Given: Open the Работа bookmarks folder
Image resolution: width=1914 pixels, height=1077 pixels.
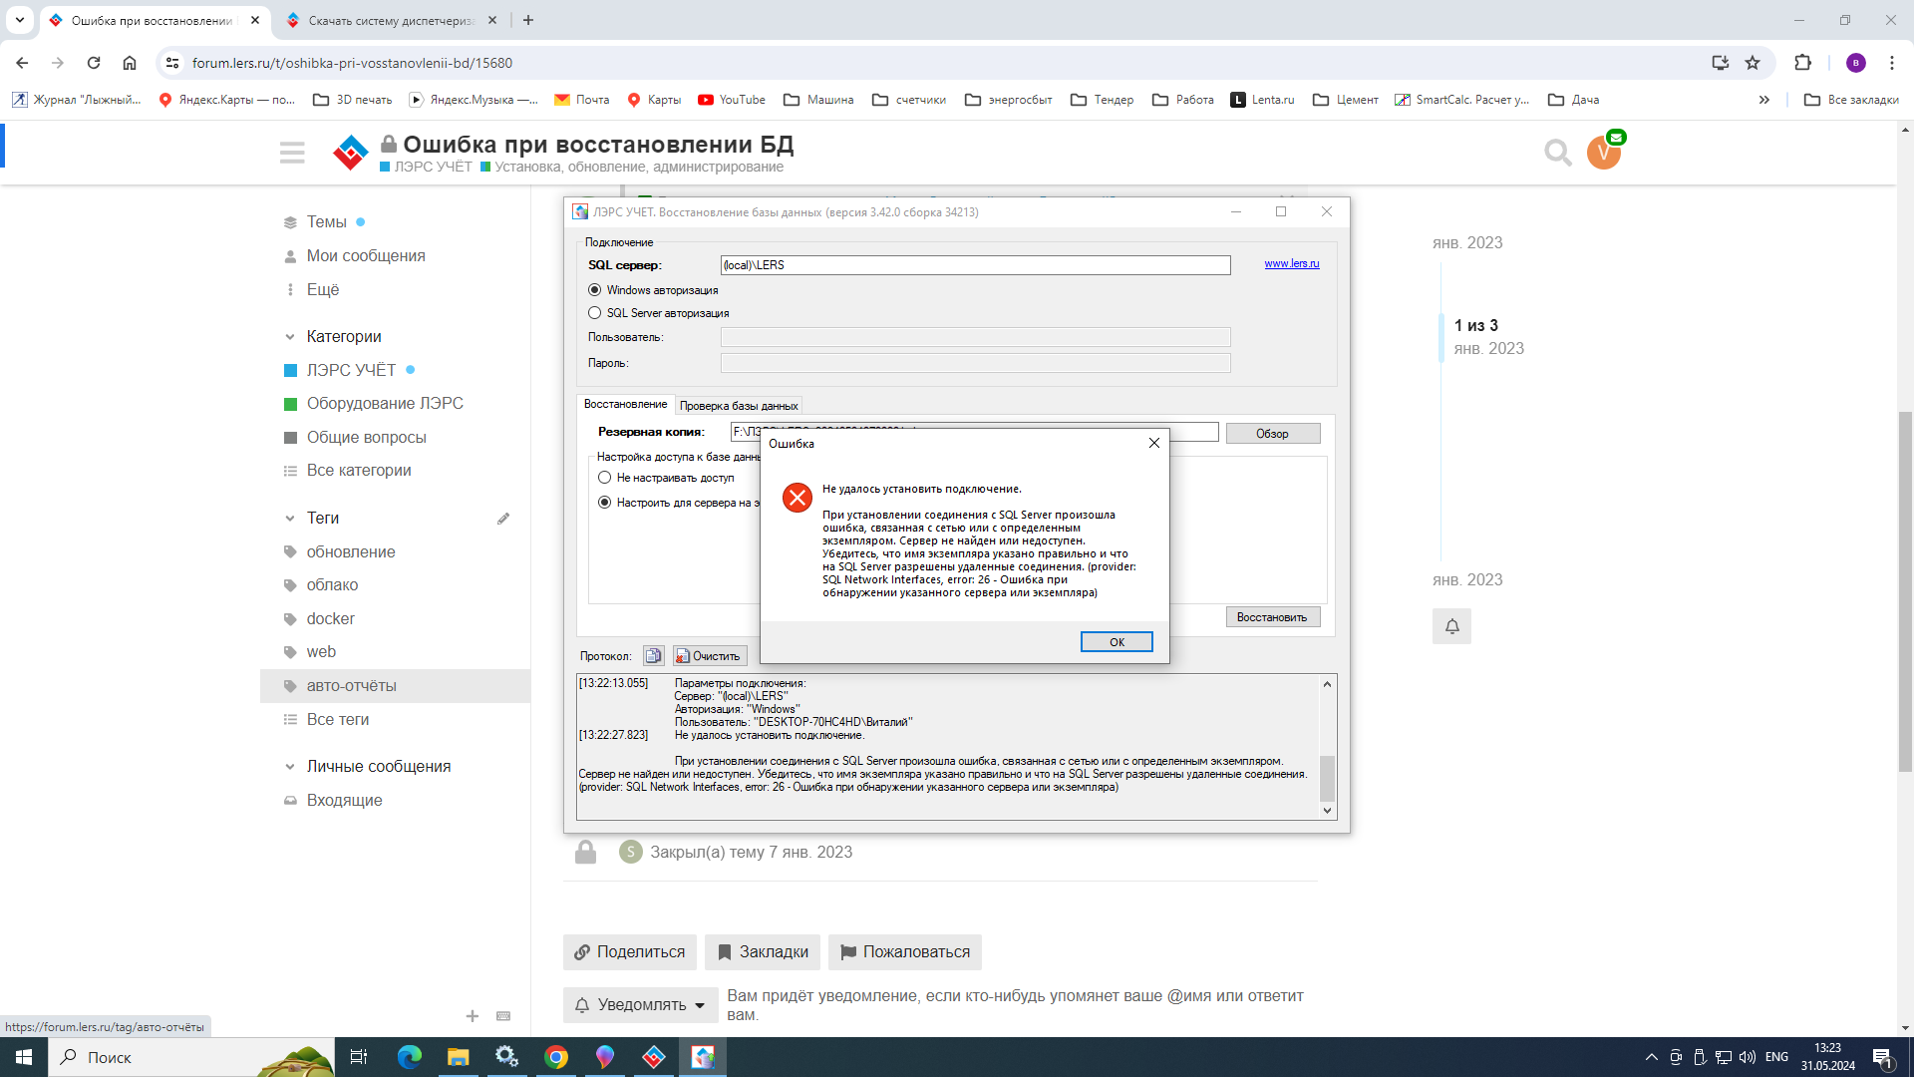Looking at the screenshot, I should [1183, 100].
